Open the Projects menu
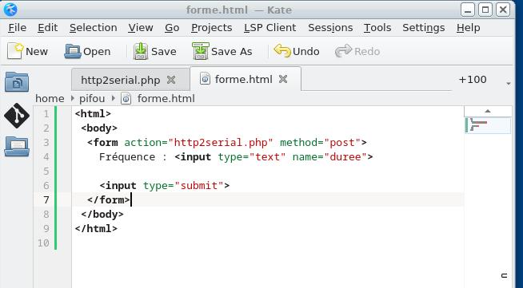Screen dimensions: 523x288 211,28
